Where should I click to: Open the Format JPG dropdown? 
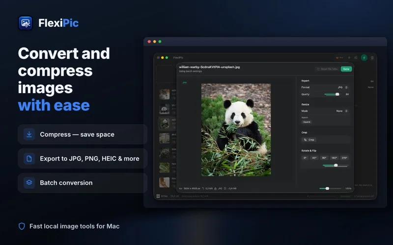coord(342,87)
